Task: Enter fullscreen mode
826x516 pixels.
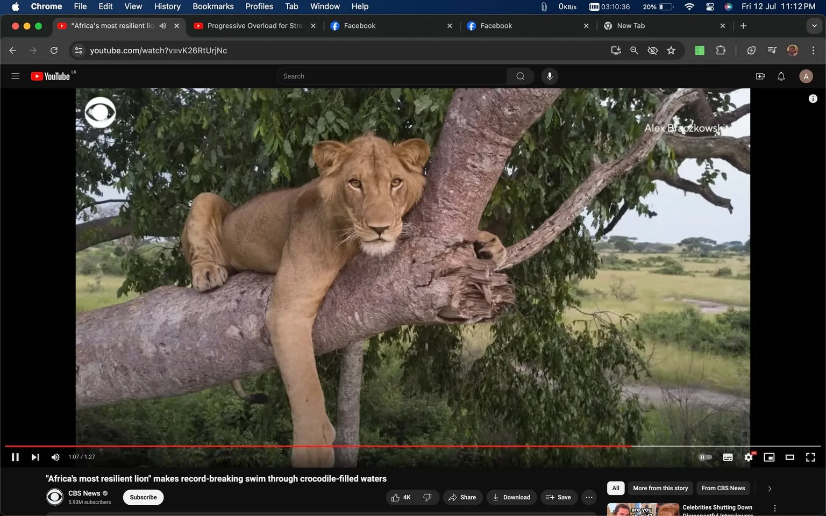Action: 810,457
